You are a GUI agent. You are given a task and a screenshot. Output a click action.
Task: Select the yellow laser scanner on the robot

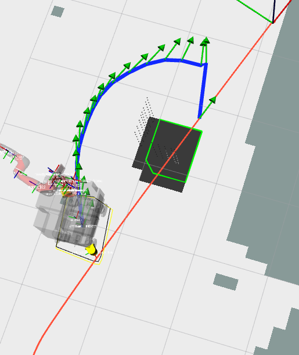(92, 249)
